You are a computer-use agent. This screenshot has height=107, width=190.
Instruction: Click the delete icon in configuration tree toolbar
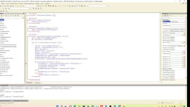9,15
